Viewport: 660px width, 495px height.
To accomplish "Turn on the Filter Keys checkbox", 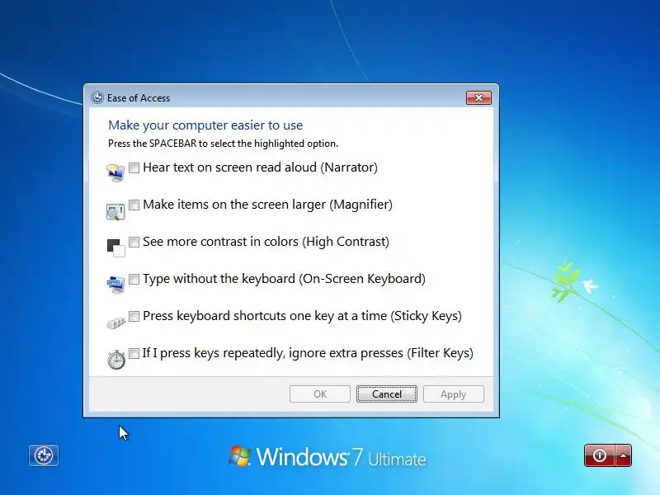I will [x=134, y=353].
